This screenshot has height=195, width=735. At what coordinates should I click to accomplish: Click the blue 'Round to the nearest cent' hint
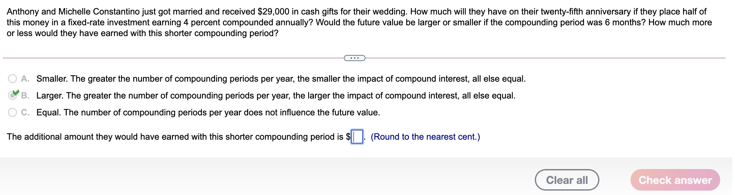pos(425,137)
